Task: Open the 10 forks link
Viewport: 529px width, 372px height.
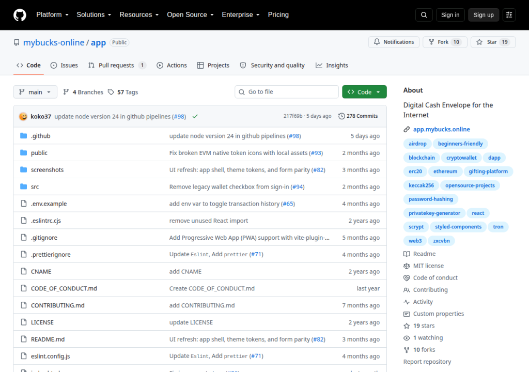Action: (x=424, y=350)
